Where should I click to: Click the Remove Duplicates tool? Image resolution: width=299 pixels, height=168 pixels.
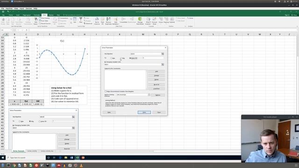click(x=108, y=21)
